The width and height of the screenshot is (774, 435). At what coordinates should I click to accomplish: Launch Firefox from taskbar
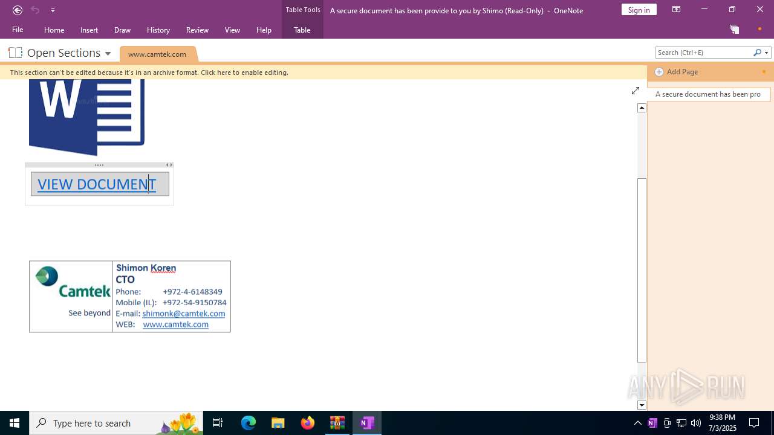pos(308,423)
